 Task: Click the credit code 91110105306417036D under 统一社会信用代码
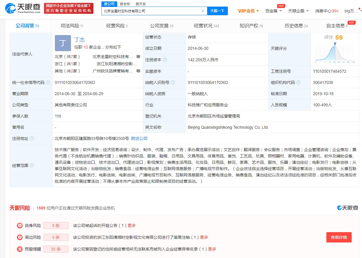coord(75,82)
